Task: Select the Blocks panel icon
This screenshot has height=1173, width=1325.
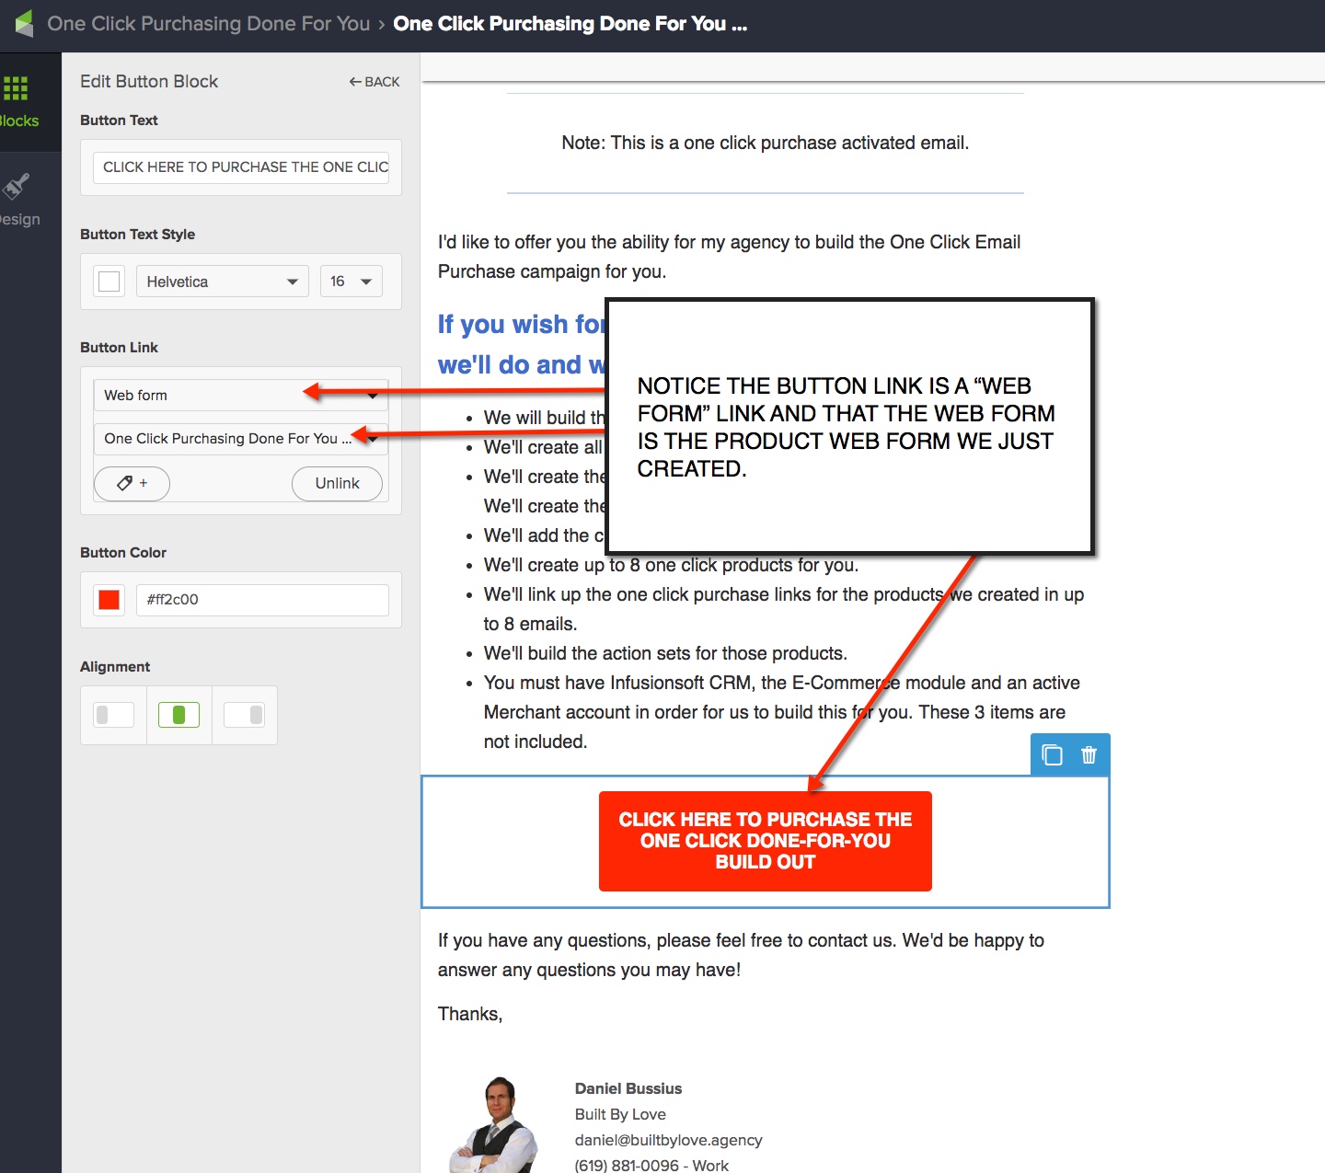Action: click(16, 88)
